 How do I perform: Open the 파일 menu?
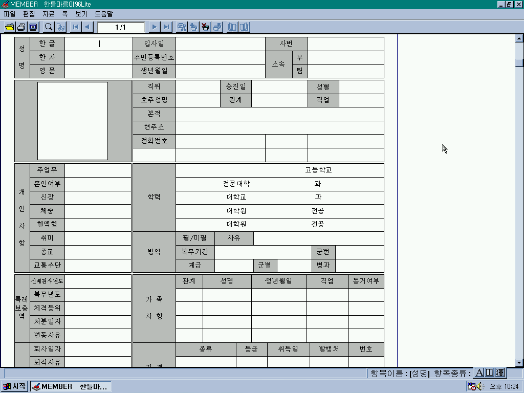coord(10,14)
